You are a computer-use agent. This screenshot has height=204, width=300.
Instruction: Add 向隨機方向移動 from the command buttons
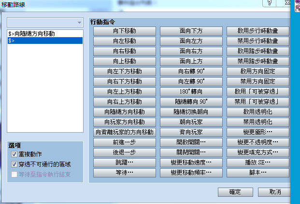(x=125, y=112)
